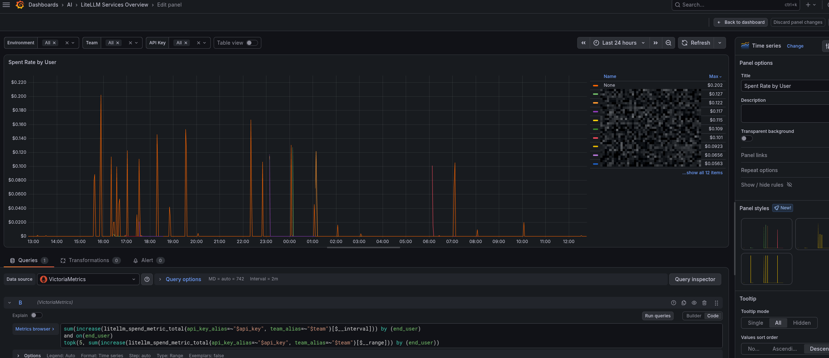The height and width of the screenshot is (358, 829).
Task: Select All tooltip mode
Action: (x=778, y=323)
